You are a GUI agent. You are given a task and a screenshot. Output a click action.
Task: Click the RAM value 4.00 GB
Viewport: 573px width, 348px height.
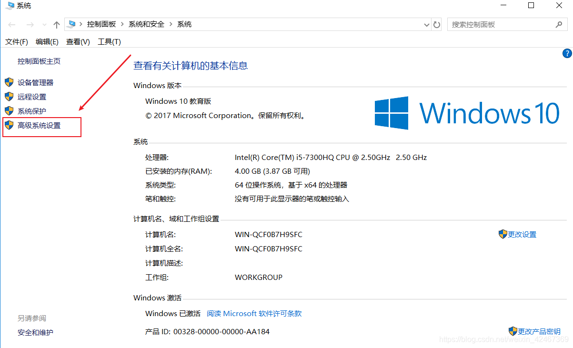272,171
